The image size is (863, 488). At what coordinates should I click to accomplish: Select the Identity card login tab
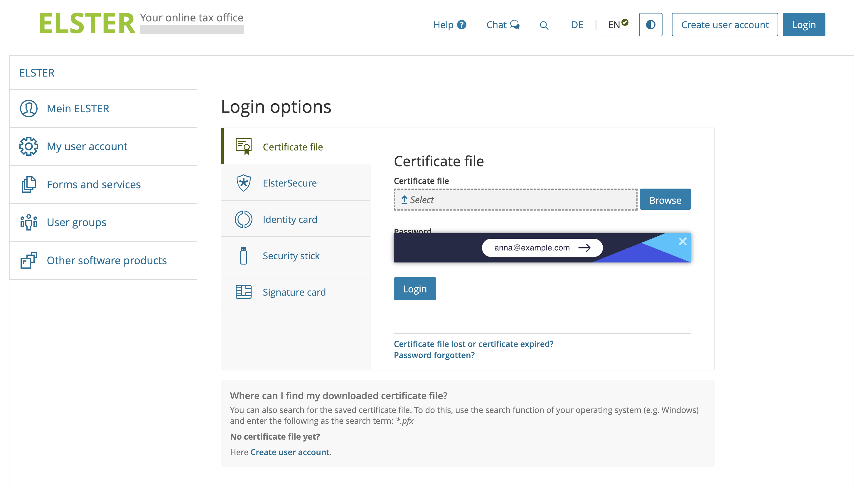coord(296,219)
